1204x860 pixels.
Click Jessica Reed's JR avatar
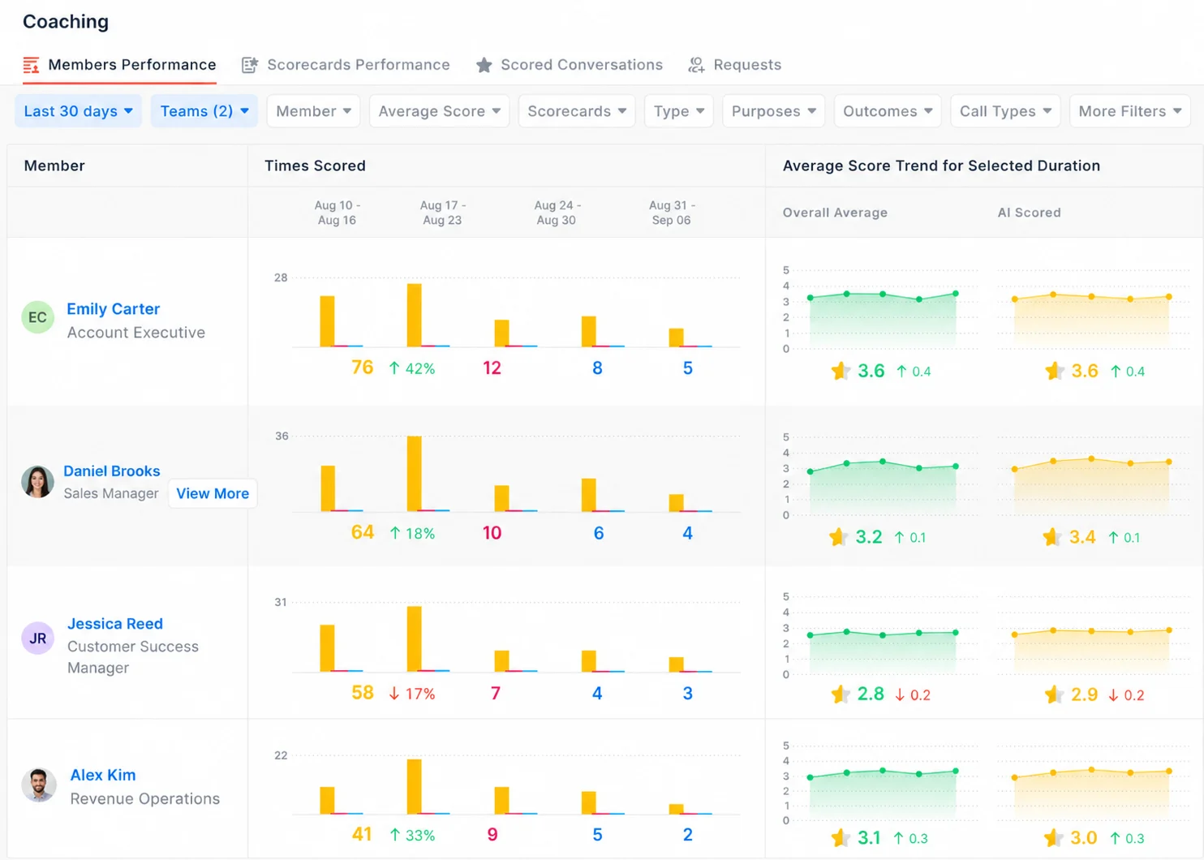click(37, 639)
